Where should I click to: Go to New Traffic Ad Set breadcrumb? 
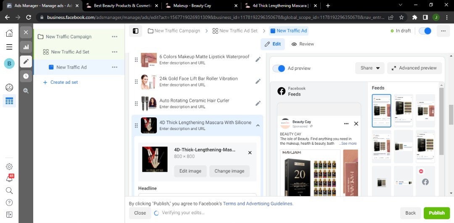point(235,31)
